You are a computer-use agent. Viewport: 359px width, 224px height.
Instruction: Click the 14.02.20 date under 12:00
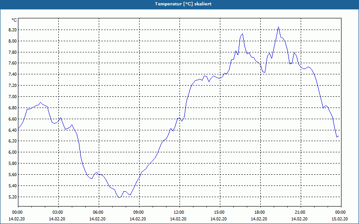pos(178,219)
